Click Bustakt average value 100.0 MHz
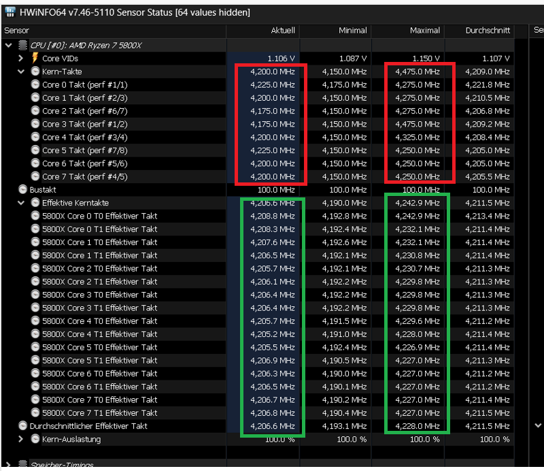The width and height of the screenshot is (544, 471). coord(491,190)
